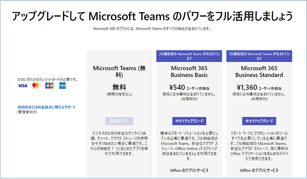Click the purple banner above Business Standard
The image size is (307, 179).
259,56
